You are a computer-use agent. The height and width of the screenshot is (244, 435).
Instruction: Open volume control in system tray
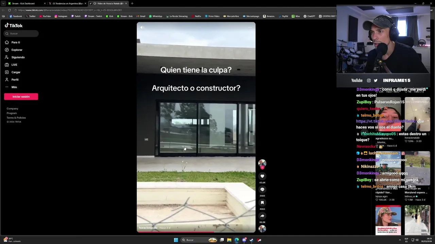pyautogui.click(x=417, y=240)
